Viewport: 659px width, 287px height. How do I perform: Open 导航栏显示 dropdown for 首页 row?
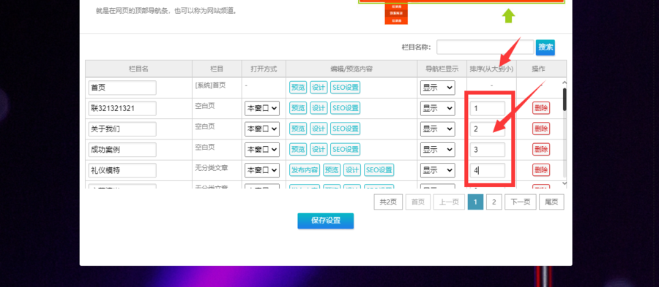coord(438,88)
